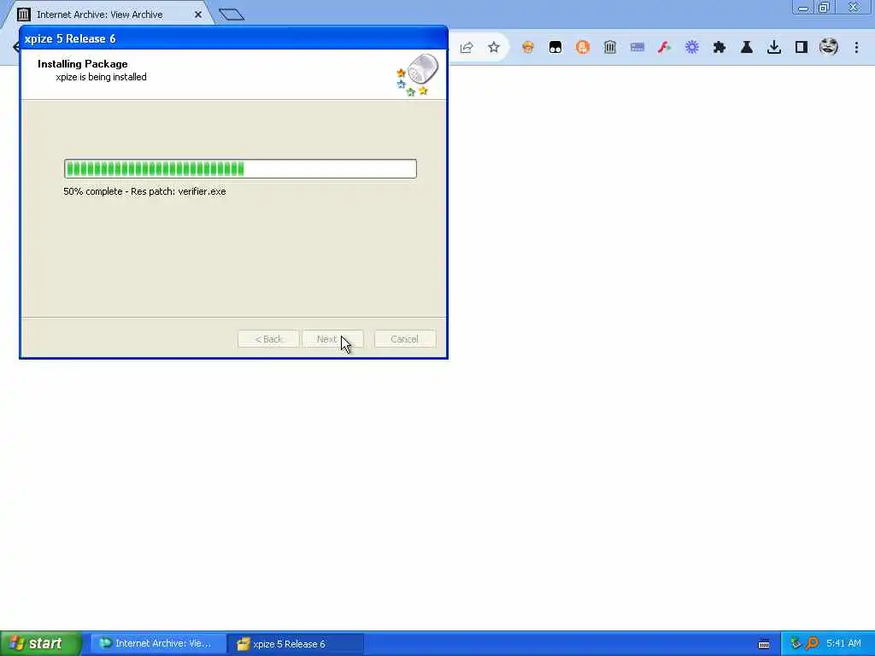875x656 pixels.
Task: Click the installation progress bar
Action: [x=240, y=168]
